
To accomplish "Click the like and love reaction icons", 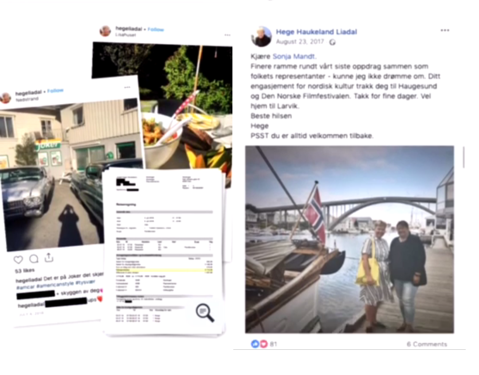I will (259, 344).
